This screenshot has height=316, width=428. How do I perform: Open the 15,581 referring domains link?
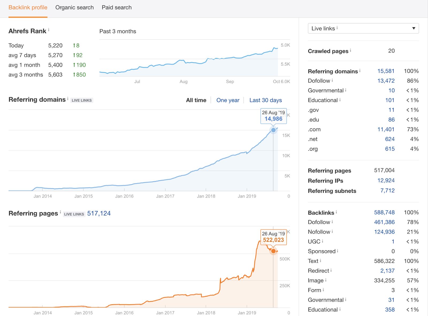click(x=386, y=71)
